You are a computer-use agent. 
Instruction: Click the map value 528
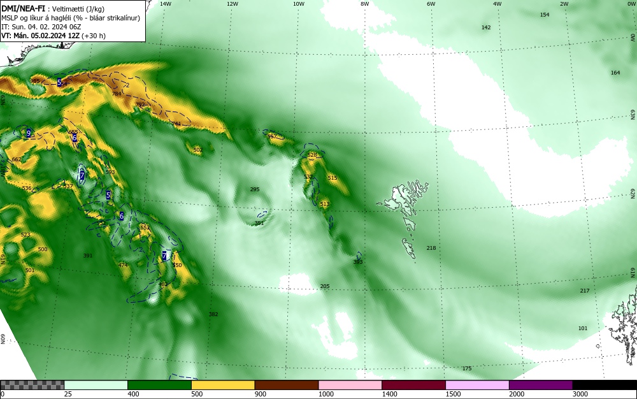click(312, 156)
